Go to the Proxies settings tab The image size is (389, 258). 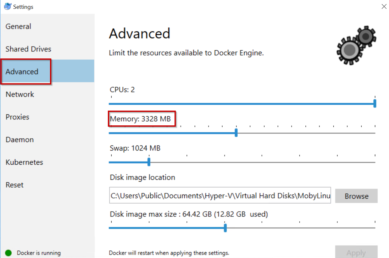[x=17, y=117]
